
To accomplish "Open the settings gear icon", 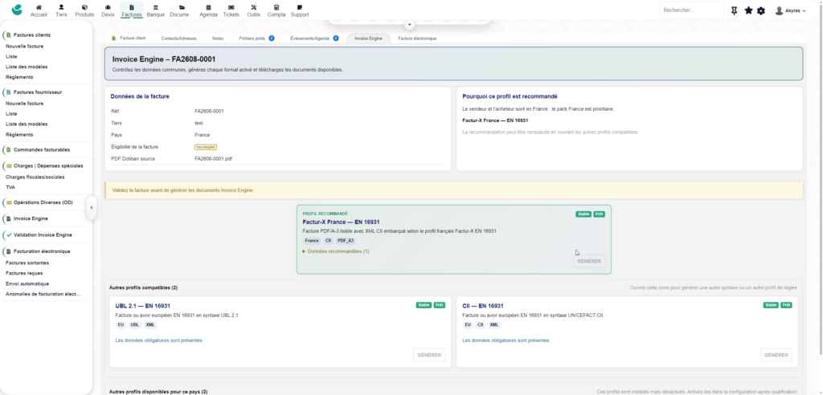I will [761, 10].
